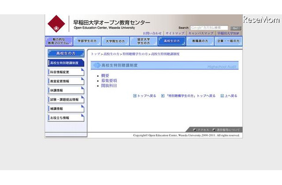This screenshot has height=185, width=282.
Task: Click the arrow icon beside 「特別聴講学生の方」トップへ戻る
Action: pos(163,96)
